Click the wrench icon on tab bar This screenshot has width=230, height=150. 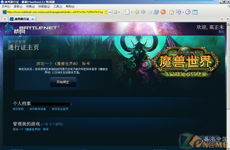point(222,19)
